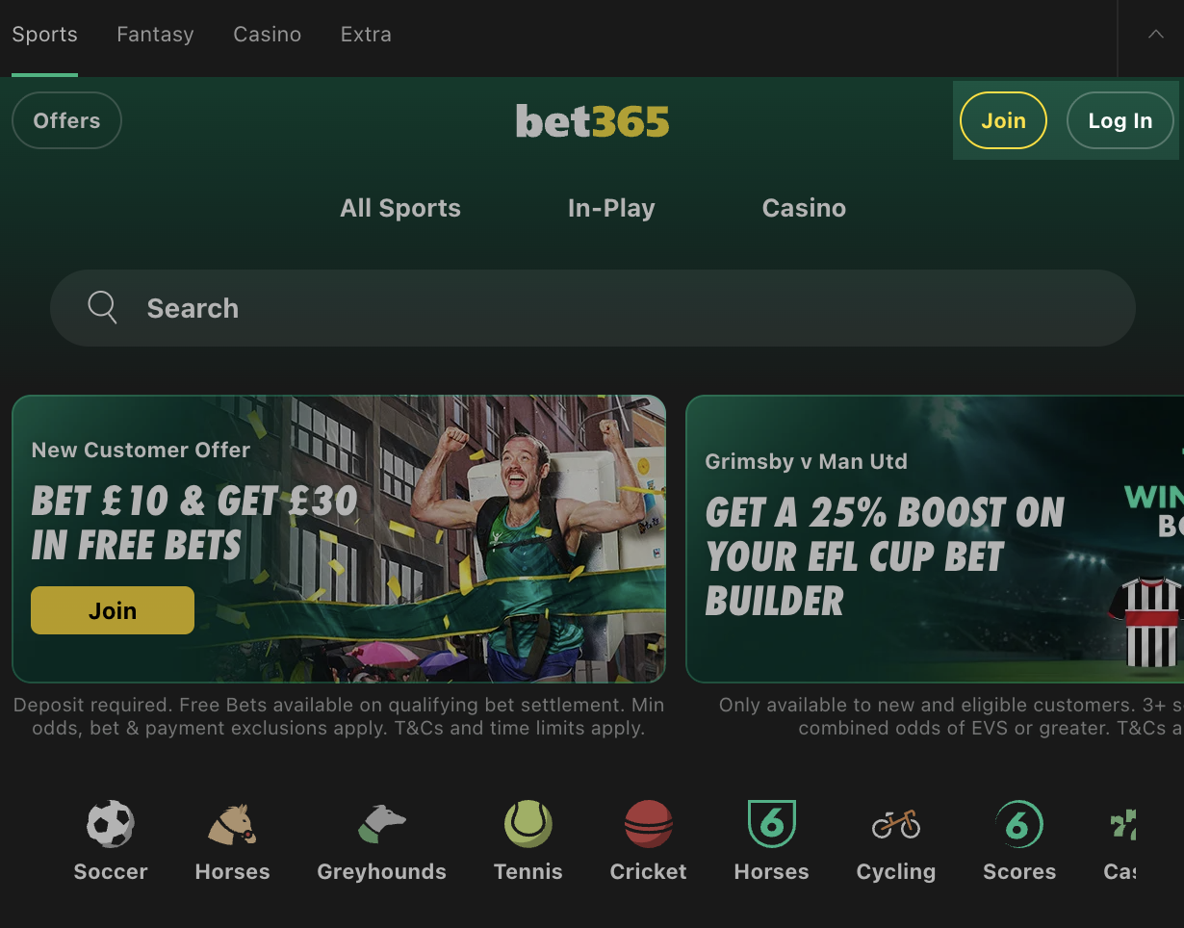1184x928 pixels.
Task: Collapse header using top-right chevron
Action: point(1155,35)
